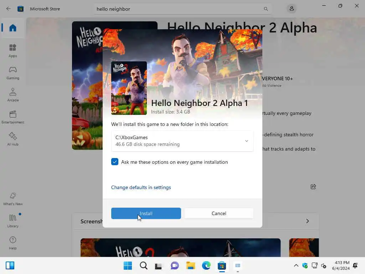Image resolution: width=365 pixels, height=274 pixels.
Task: Open AI Hub in the sidebar
Action: 13,139
